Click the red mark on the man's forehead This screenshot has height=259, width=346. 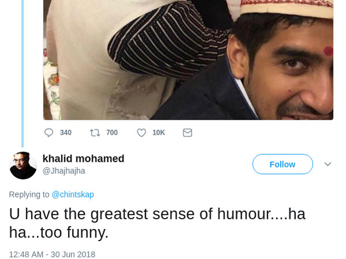[x=329, y=51]
